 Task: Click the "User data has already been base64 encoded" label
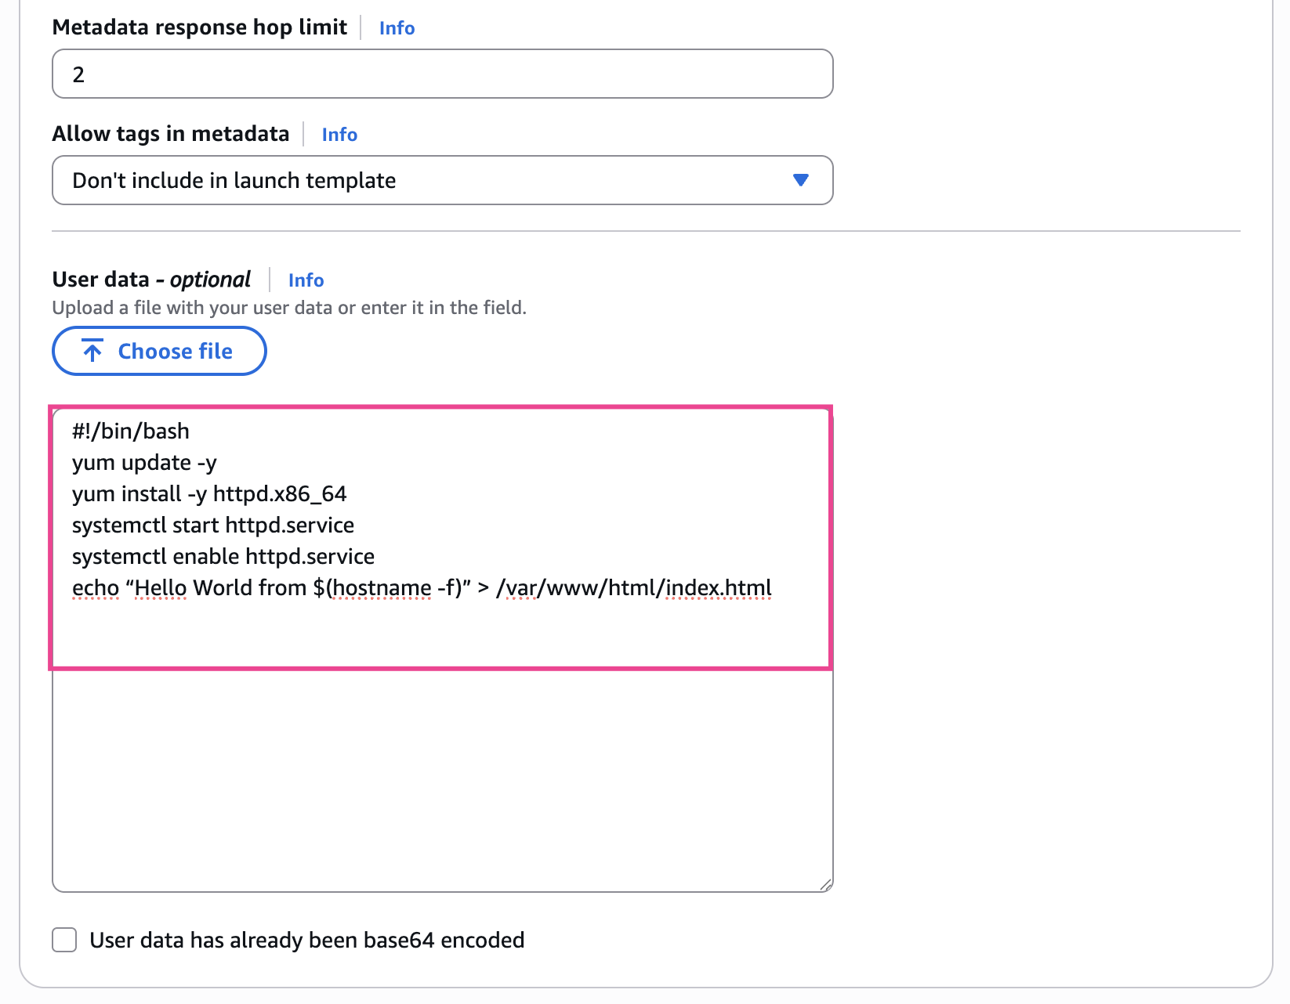(307, 940)
